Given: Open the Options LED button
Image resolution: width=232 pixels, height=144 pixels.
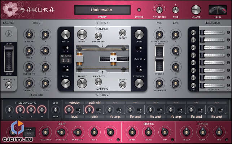Looking at the screenshot, I should point(139,10).
